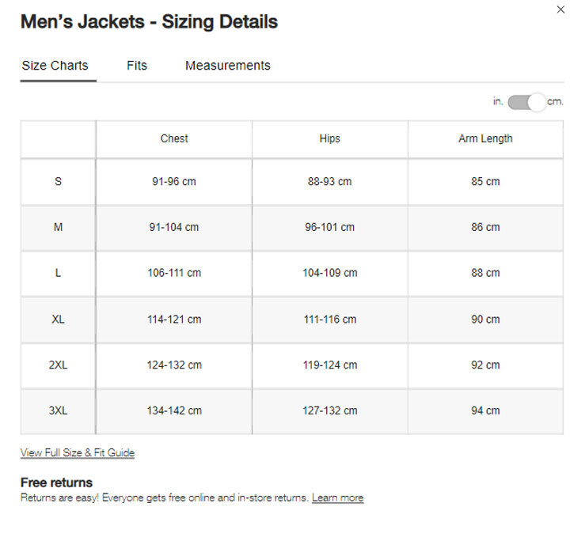Viewport: 570px width, 537px height.
Task: Close the sizing details dialog
Action: click(x=561, y=9)
